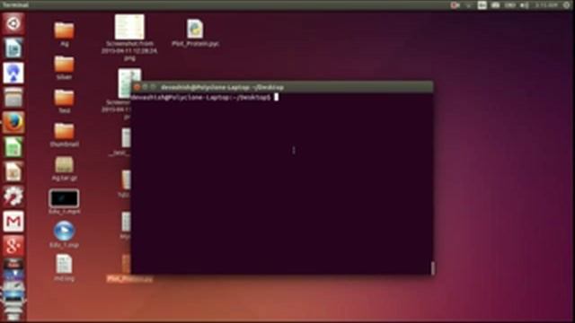Open LibreOffice Calc from the dock

click(13, 147)
